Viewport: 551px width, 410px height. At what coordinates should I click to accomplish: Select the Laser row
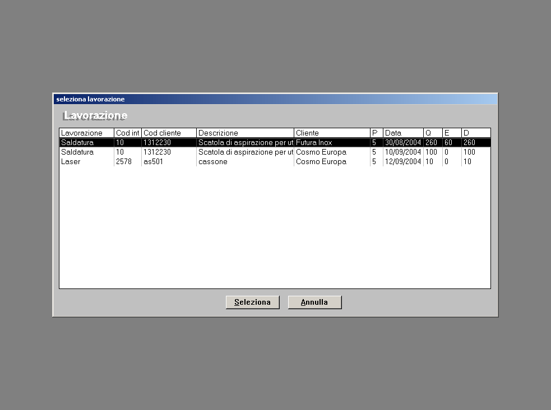click(x=275, y=161)
